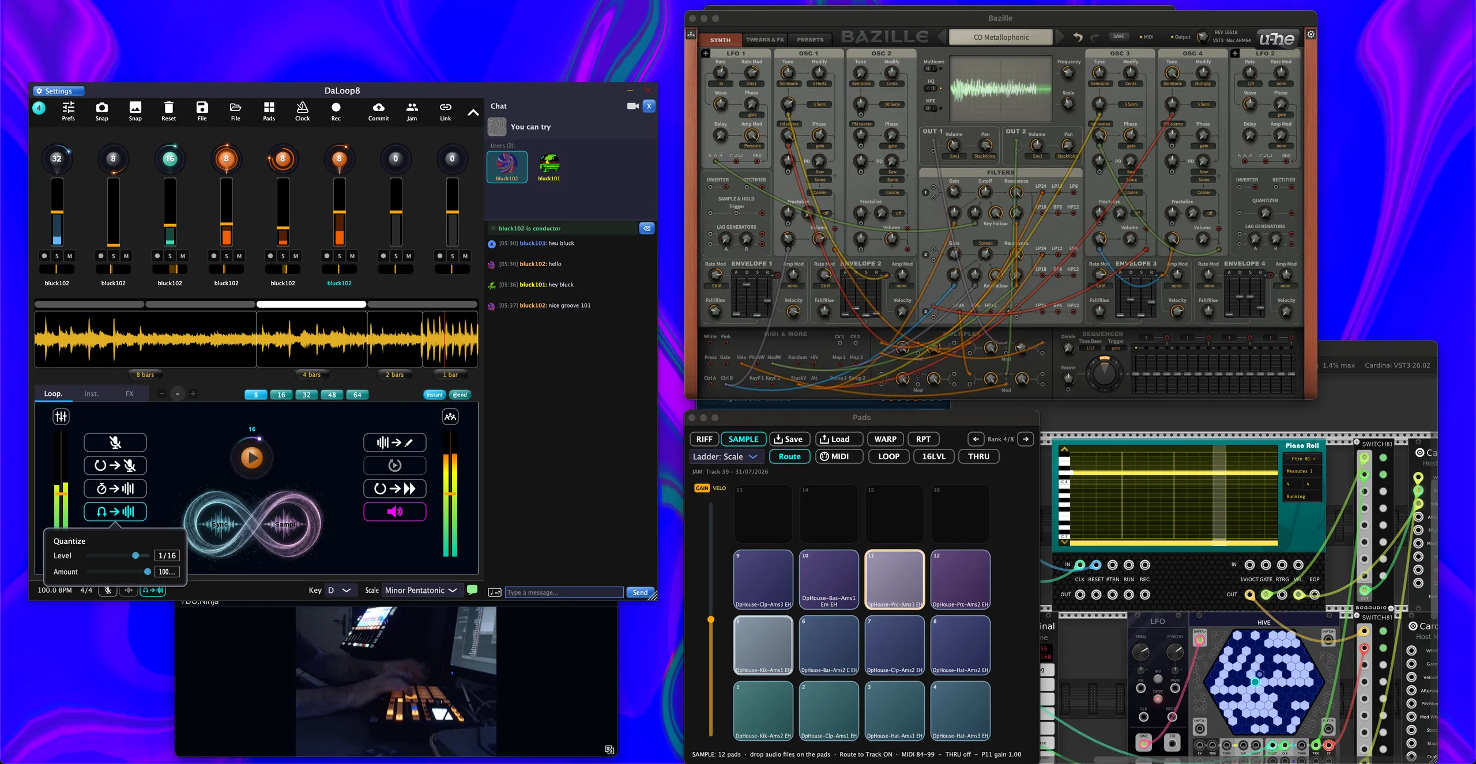Click the Commit cloud upload icon
The image size is (1476, 764).
(378, 111)
